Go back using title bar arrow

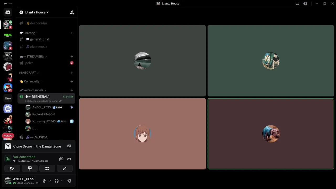click(x=5, y=3)
